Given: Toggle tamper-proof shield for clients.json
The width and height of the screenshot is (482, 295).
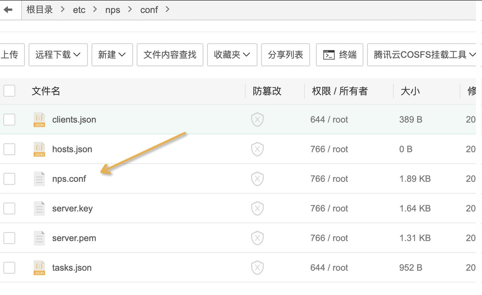Looking at the screenshot, I should (x=257, y=120).
